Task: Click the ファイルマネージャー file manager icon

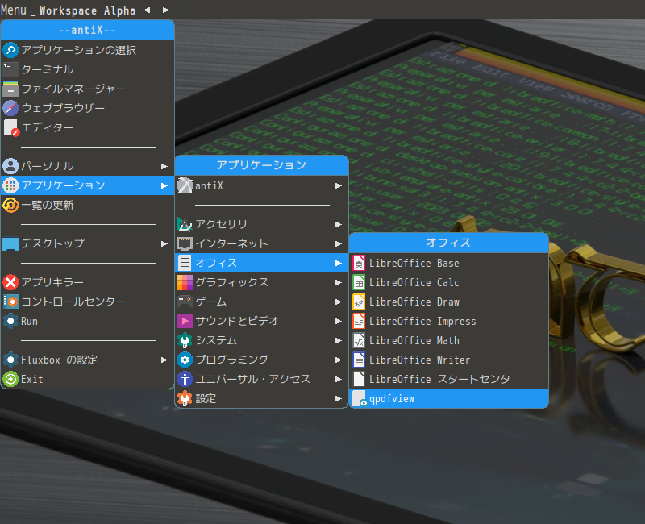Action: pos(10,89)
